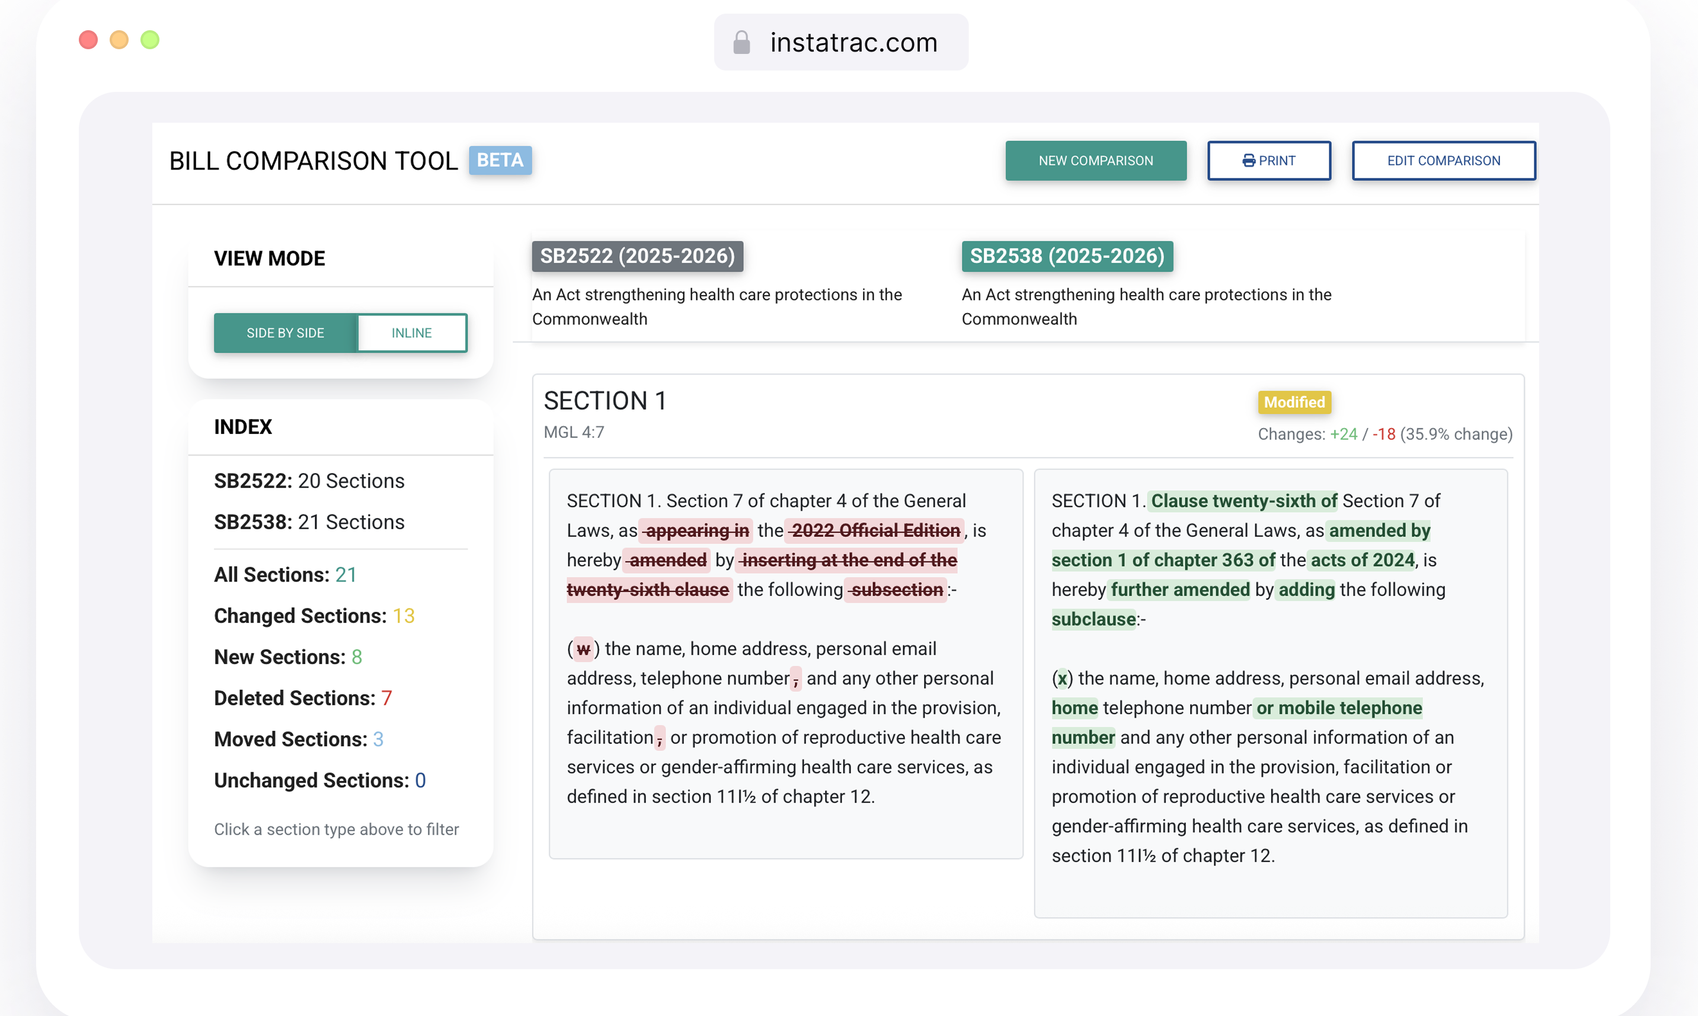This screenshot has height=1016, width=1698.
Task: Click the Modified status badge
Action: point(1294,402)
